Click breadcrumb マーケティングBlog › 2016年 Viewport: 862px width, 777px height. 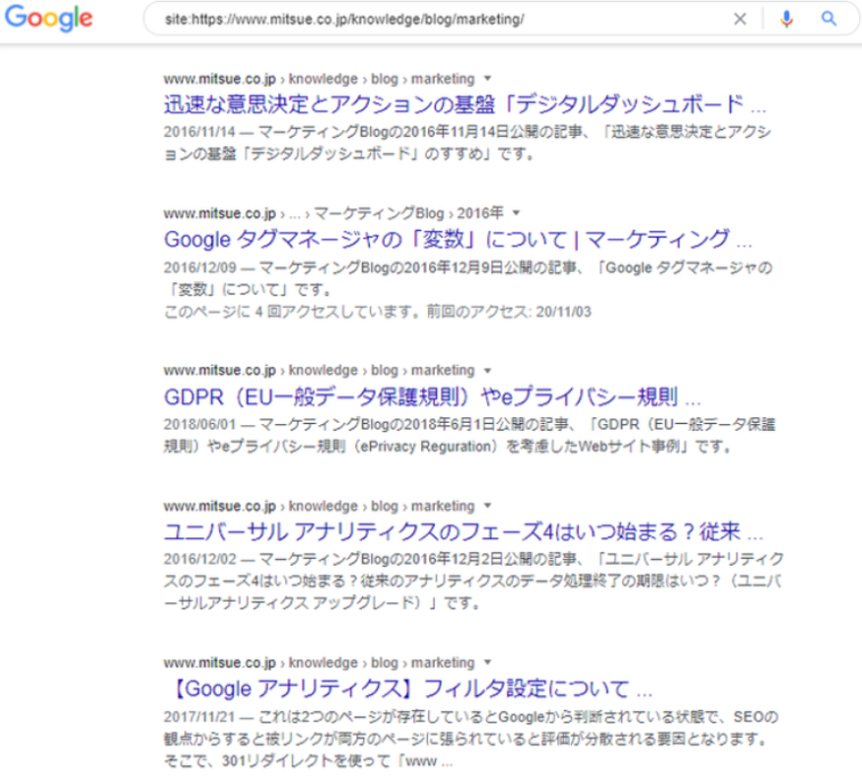[408, 213]
